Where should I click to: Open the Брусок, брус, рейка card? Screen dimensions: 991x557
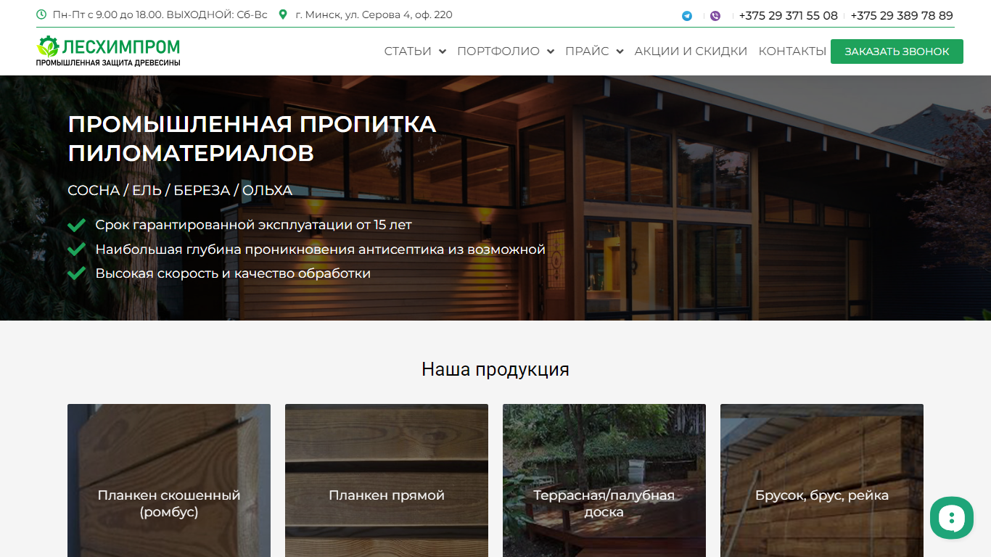pyautogui.click(x=822, y=480)
